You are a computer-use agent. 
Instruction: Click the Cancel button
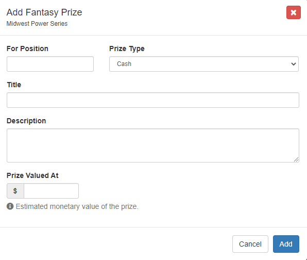pos(250,244)
